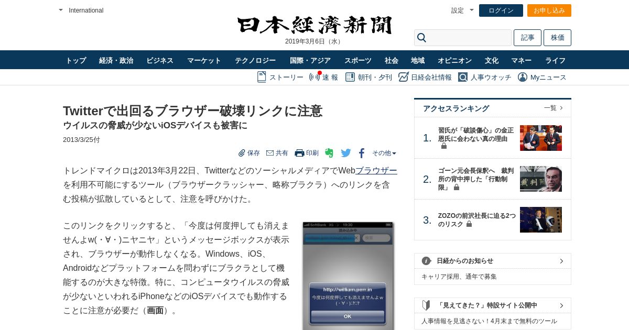Screen dimensions: 629x330
Task: Open ranking article 習氏が「破談傷心」の金正恩氏
Action: click(476, 134)
